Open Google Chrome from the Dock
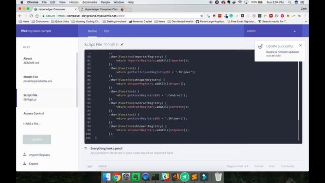Image resolution: width=325 pixels, height=183 pixels. pyautogui.click(x=116, y=177)
